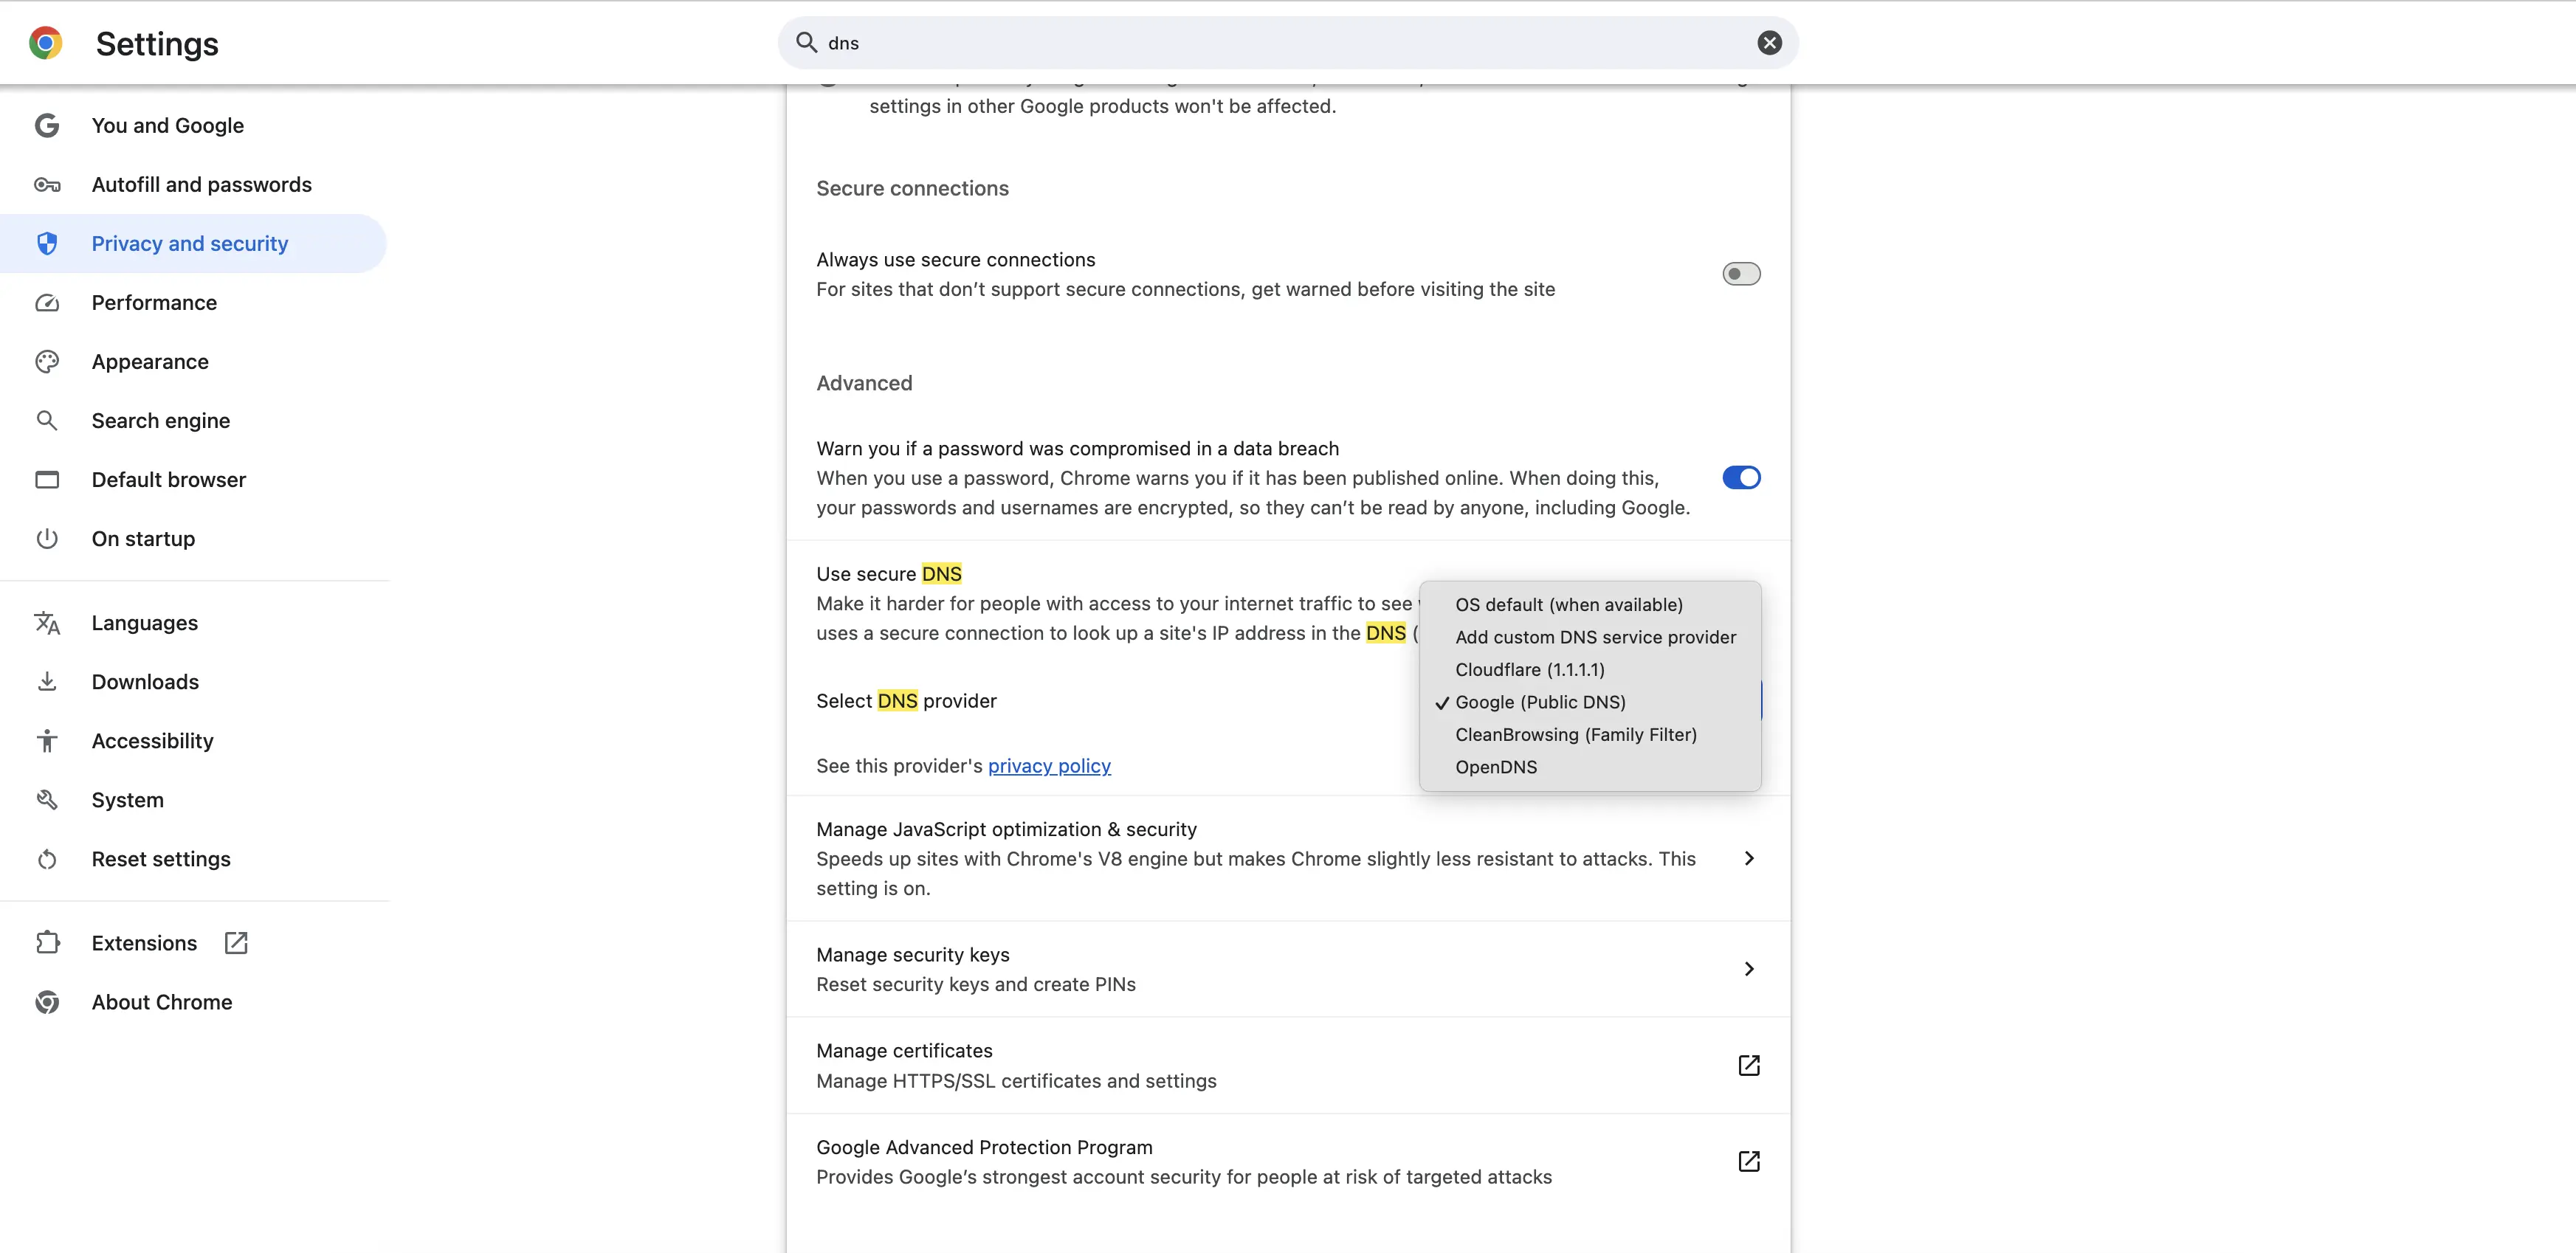This screenshot has width=2576, height=1253.
Task: Select Google (Public DNS) option
Action: pyautogui.click(x=1590, y=702)
